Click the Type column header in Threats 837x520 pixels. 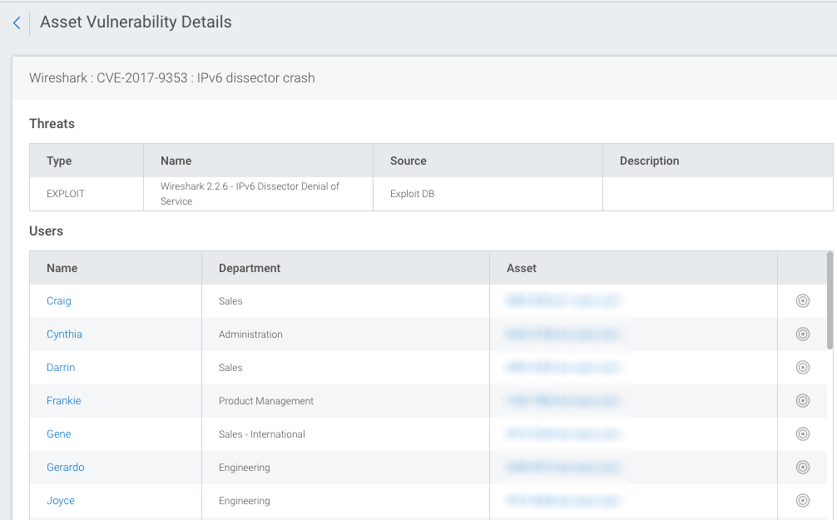87,161
